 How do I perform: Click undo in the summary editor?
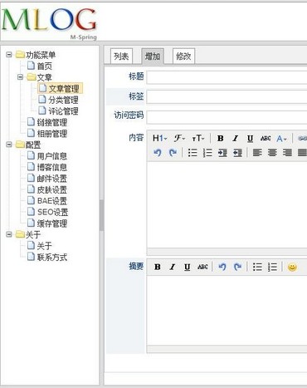(x=222, y=267)
